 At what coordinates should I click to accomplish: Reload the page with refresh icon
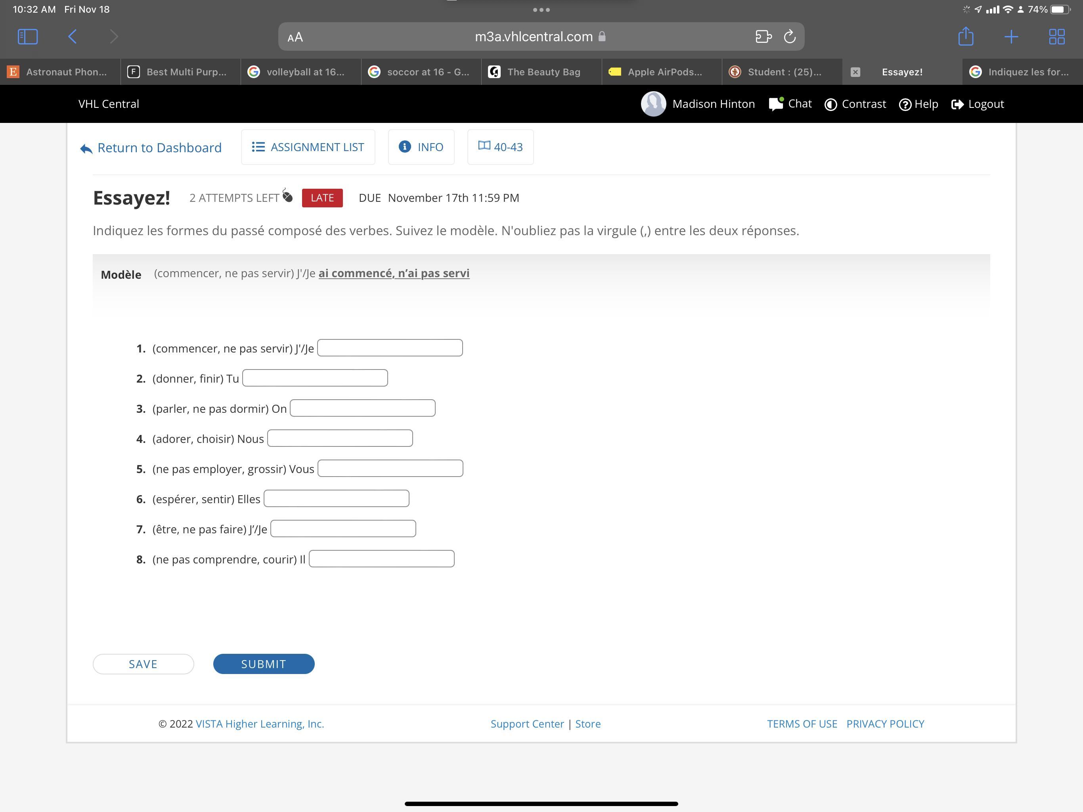tap(789, 37)
